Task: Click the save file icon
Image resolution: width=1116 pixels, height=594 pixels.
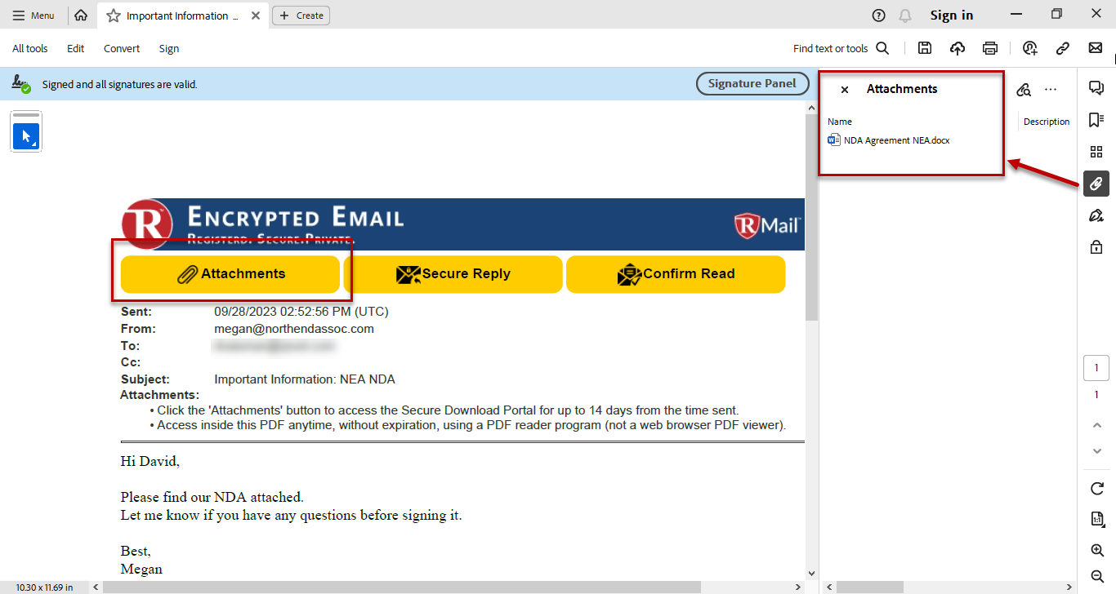Action: pos(925,48)
